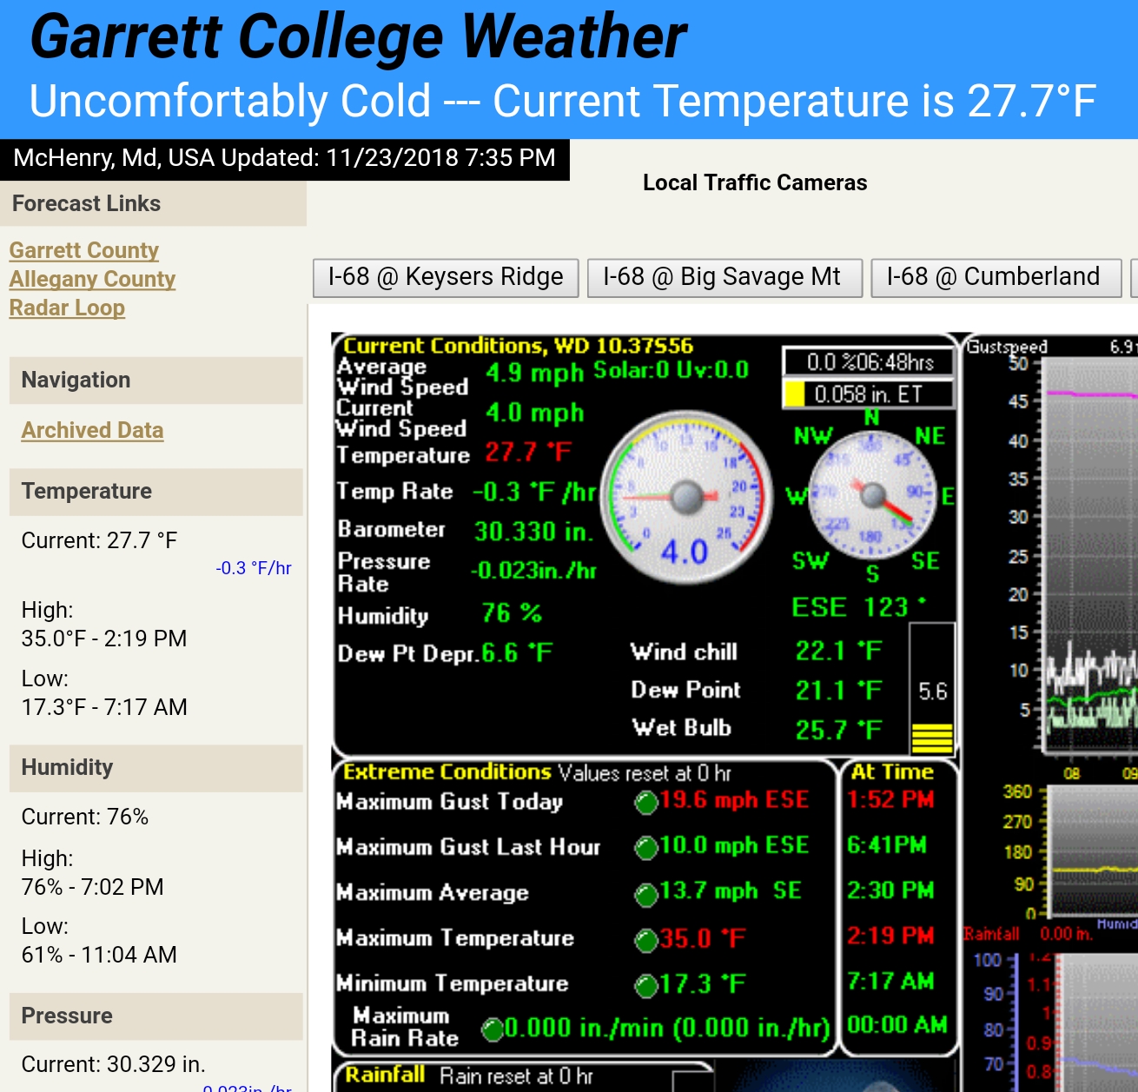Click the Temperature section header
This screenshot has height=1092, width=1138.
click(x=86, y=492)
